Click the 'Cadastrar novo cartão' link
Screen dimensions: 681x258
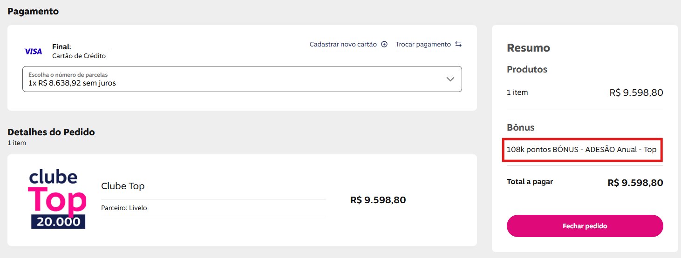tap(343, 44)
